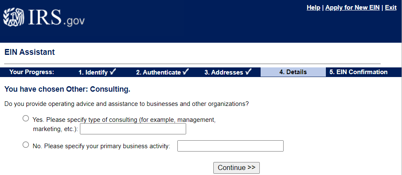Click the EIN Assistant heading
This screenshot has height=175, width=402.
pyautogui.click(x=29, y=52)
